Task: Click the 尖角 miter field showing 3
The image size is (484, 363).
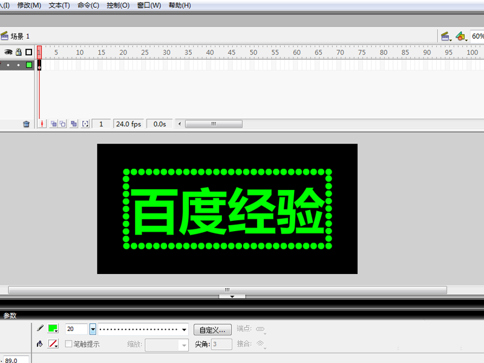Action: click(x=221, y=344)
